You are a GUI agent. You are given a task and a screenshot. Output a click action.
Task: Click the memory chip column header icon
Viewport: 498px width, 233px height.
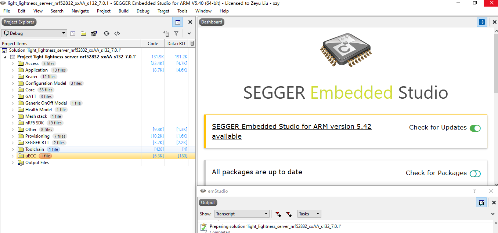tap(192, 43)
